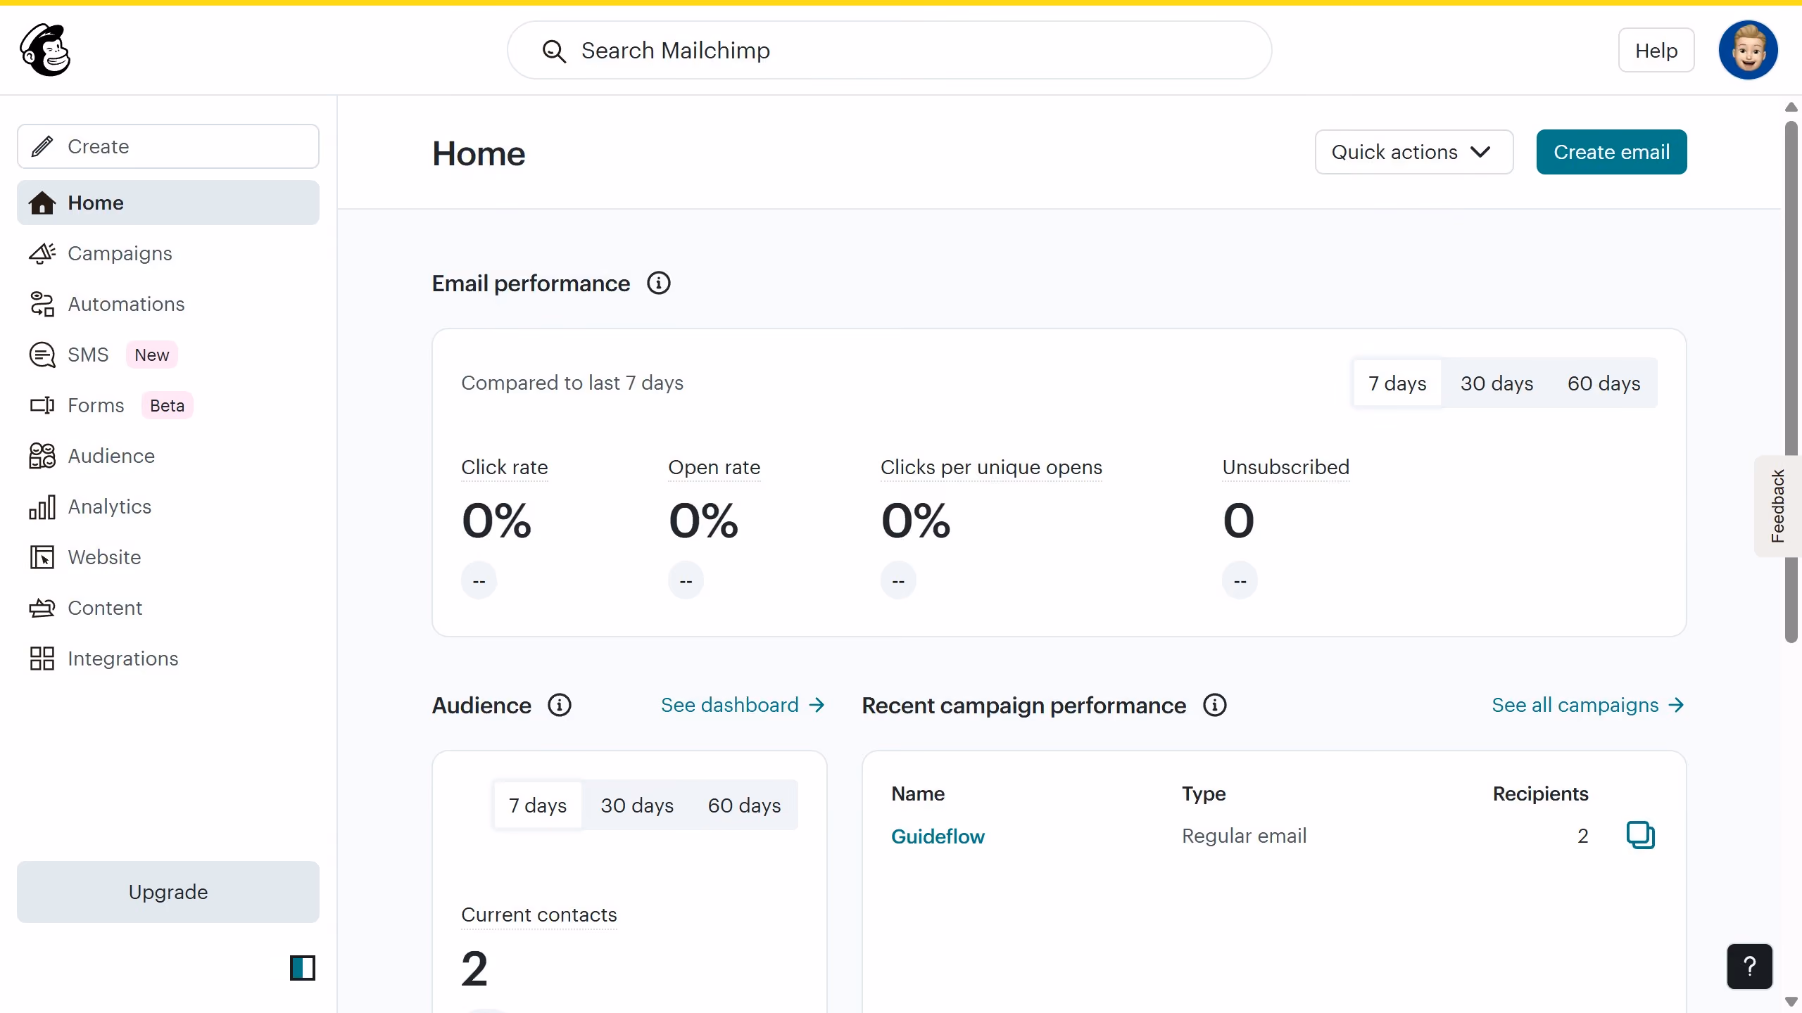Open the See all campaigns link

click(1588, 705)
